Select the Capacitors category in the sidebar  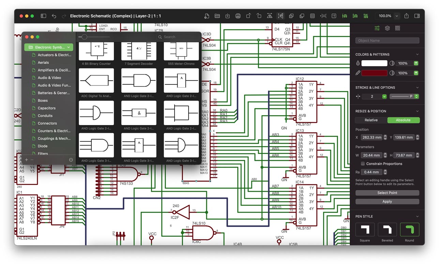46,108
